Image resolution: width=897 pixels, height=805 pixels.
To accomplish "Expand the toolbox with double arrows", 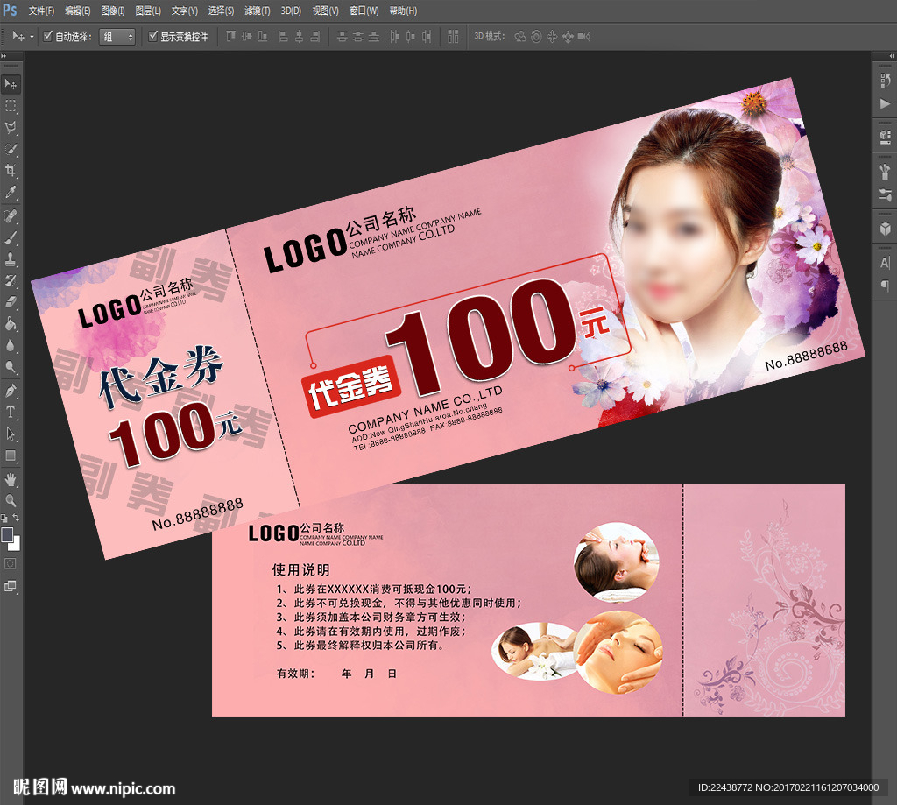I will point(4,56).
